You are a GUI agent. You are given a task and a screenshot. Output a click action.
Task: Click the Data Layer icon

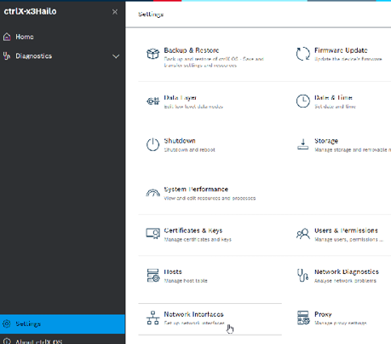click(152, 101)
